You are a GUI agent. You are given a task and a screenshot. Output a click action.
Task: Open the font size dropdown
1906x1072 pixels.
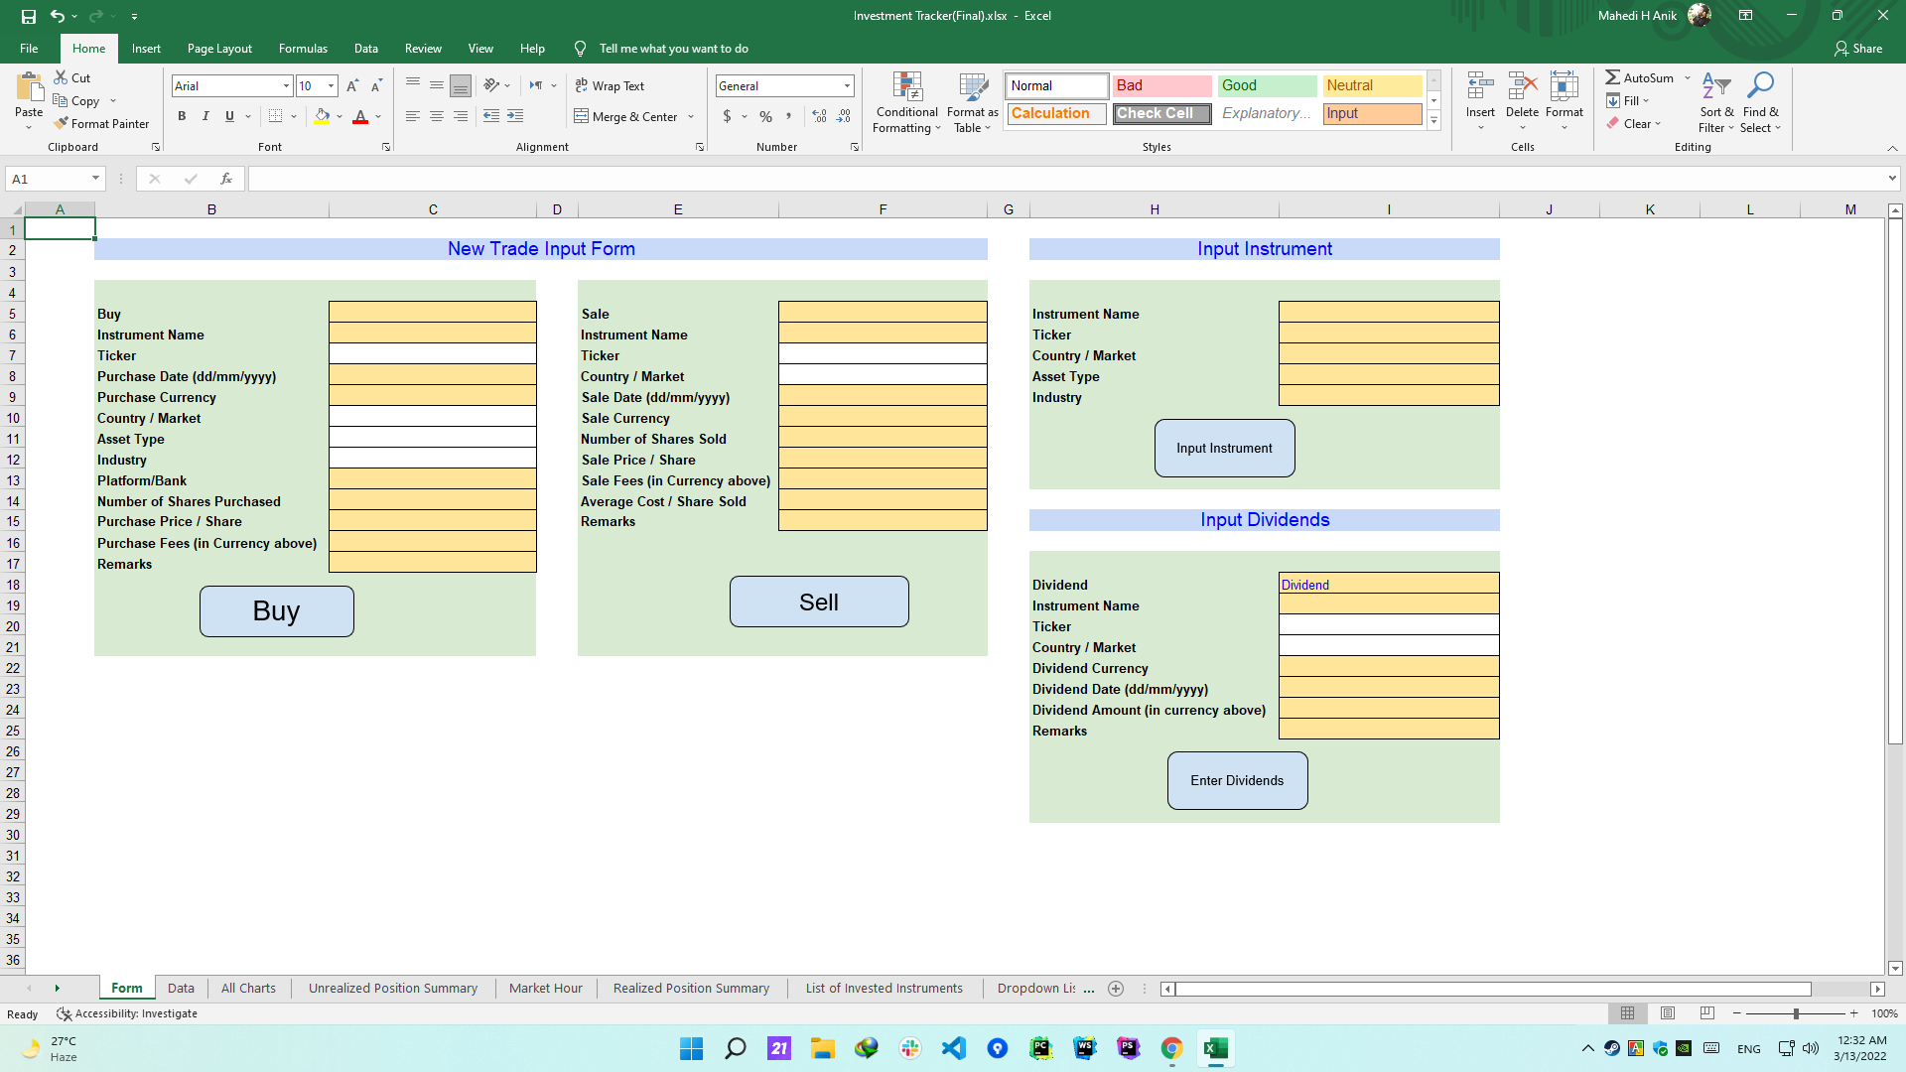point(331,86)
